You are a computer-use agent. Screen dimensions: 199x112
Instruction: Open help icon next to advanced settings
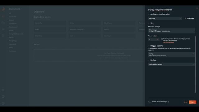tap(168, 102)
